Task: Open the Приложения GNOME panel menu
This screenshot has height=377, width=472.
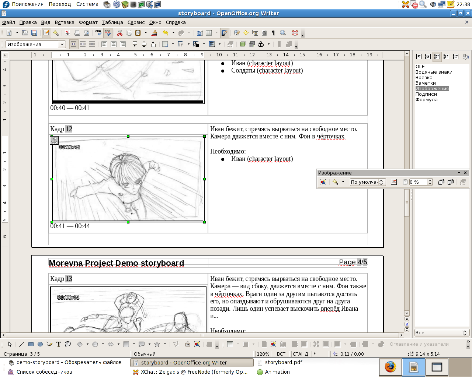Action: [x=28, y=4]
